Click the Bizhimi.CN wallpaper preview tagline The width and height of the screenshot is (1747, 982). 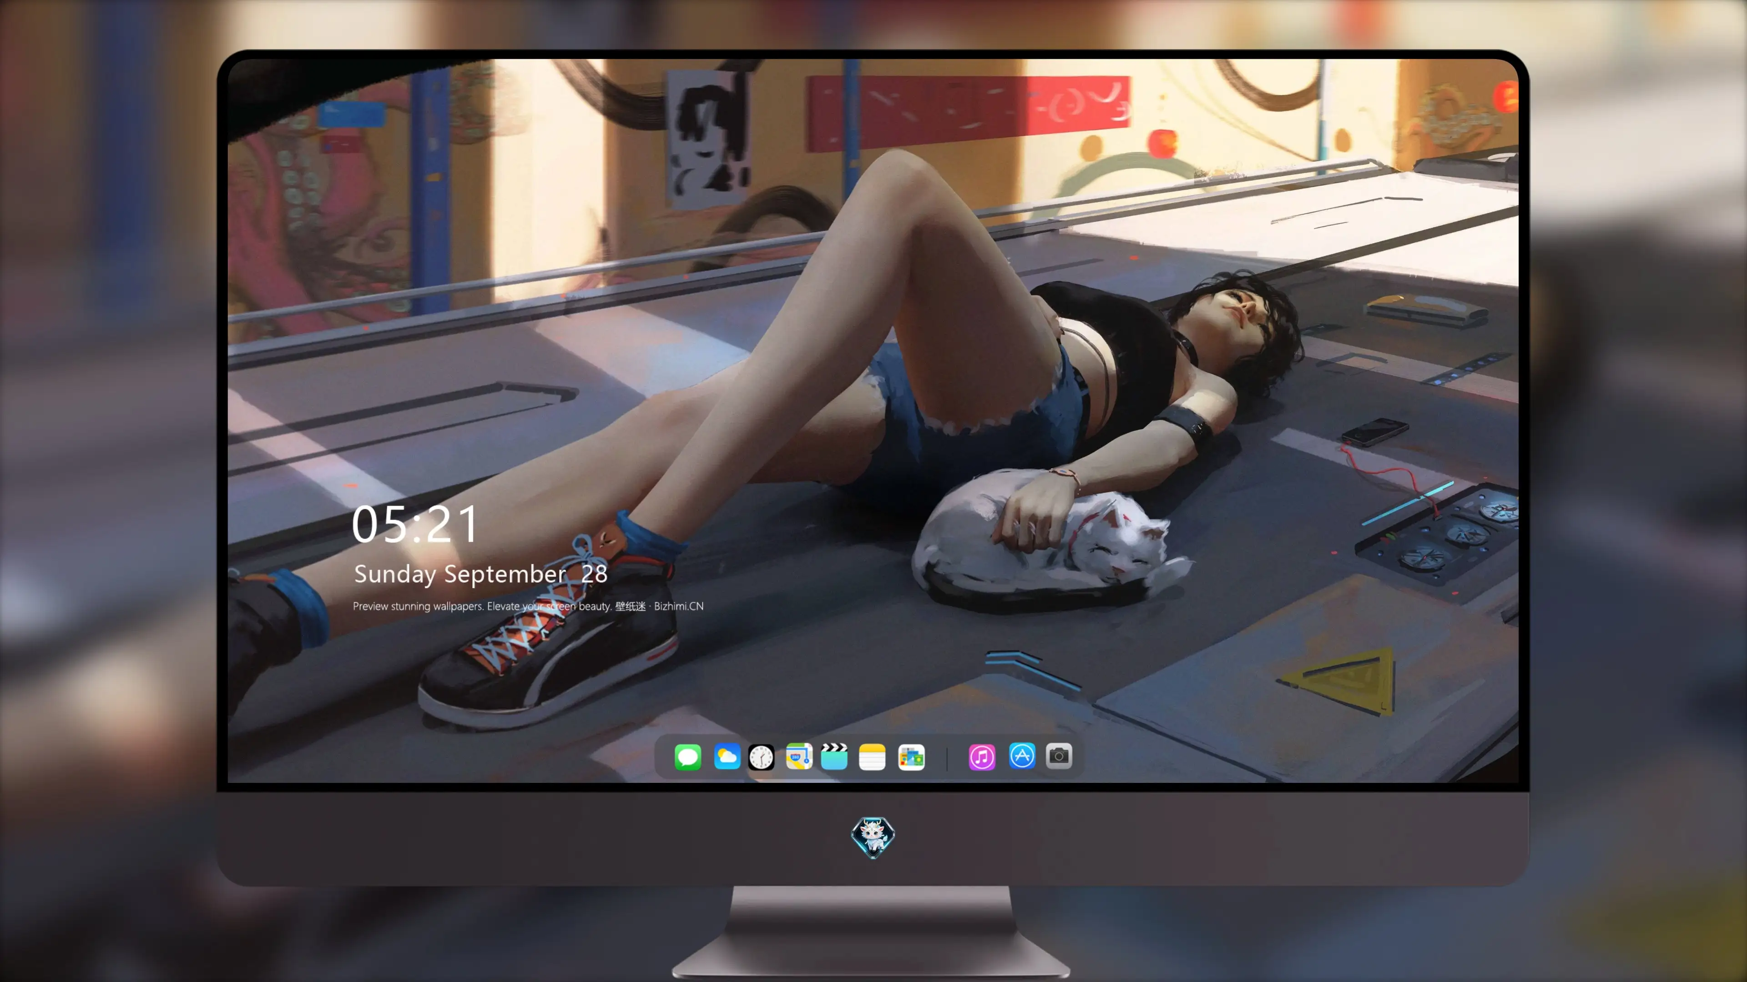point(528,606)
